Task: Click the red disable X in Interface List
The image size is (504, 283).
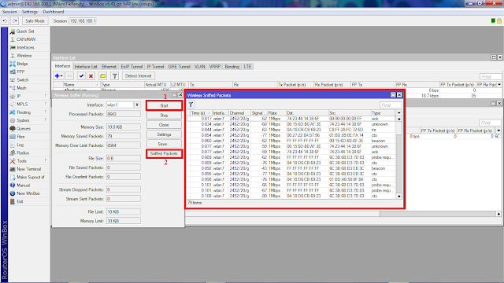Action: pos(91,76)
